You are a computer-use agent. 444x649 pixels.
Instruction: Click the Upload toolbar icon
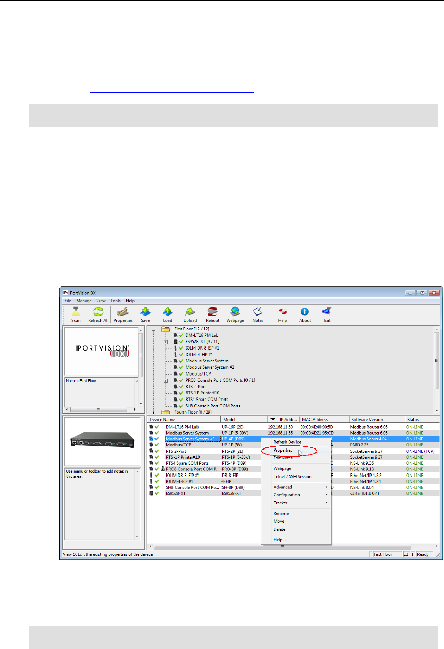(x=190, y=314)
